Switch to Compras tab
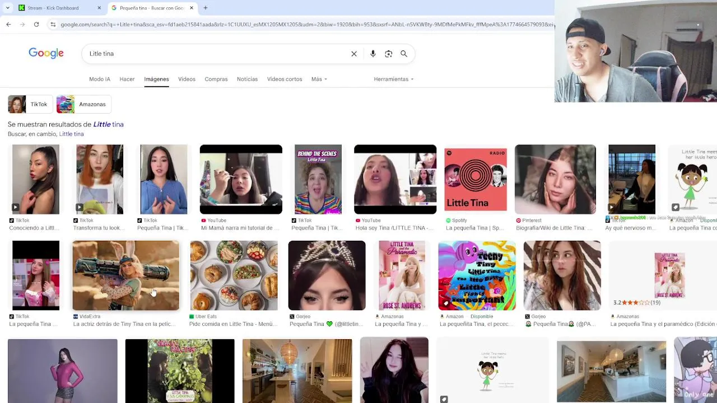Viewport: 717px width, 403px height. (216, 79)
